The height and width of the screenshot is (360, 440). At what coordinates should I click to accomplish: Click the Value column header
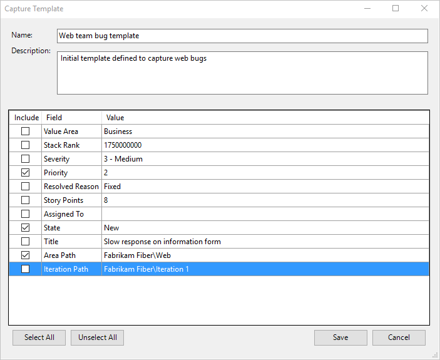click(265, 117)
